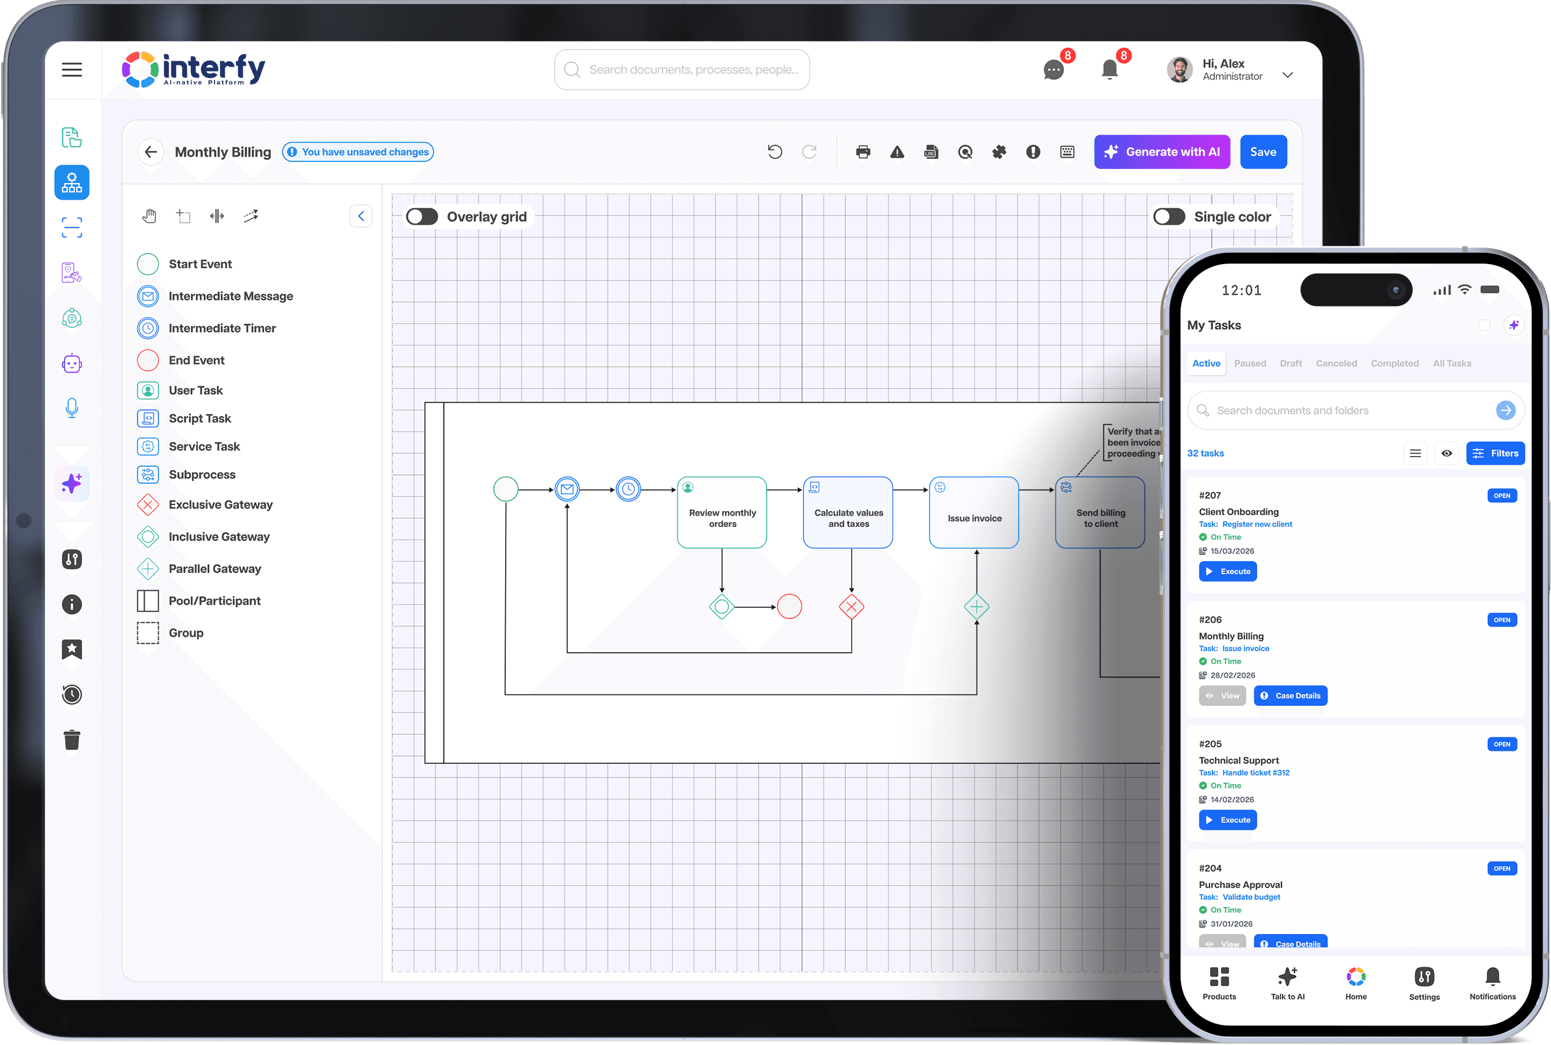Click the Generate with AI button
Screen dimensions: 1551x1045
click(1161, 152)
